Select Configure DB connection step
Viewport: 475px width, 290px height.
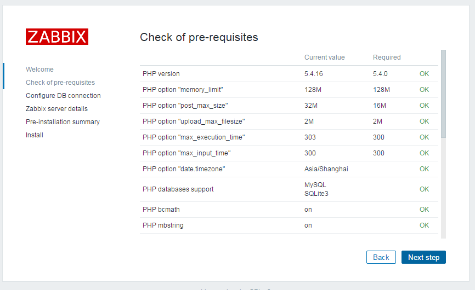(x=63, y=96)
